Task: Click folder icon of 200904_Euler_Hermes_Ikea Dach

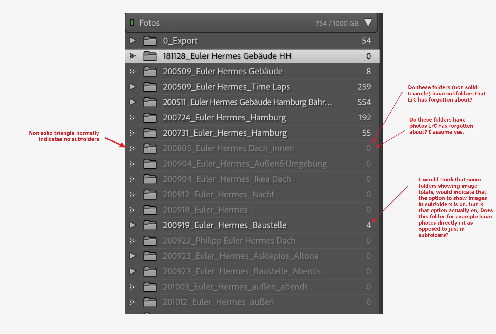Action: coord(150,179)
